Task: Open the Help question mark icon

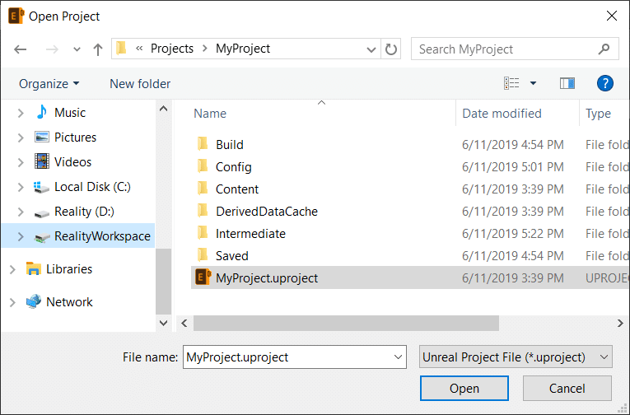Action: tap(605, 83)
